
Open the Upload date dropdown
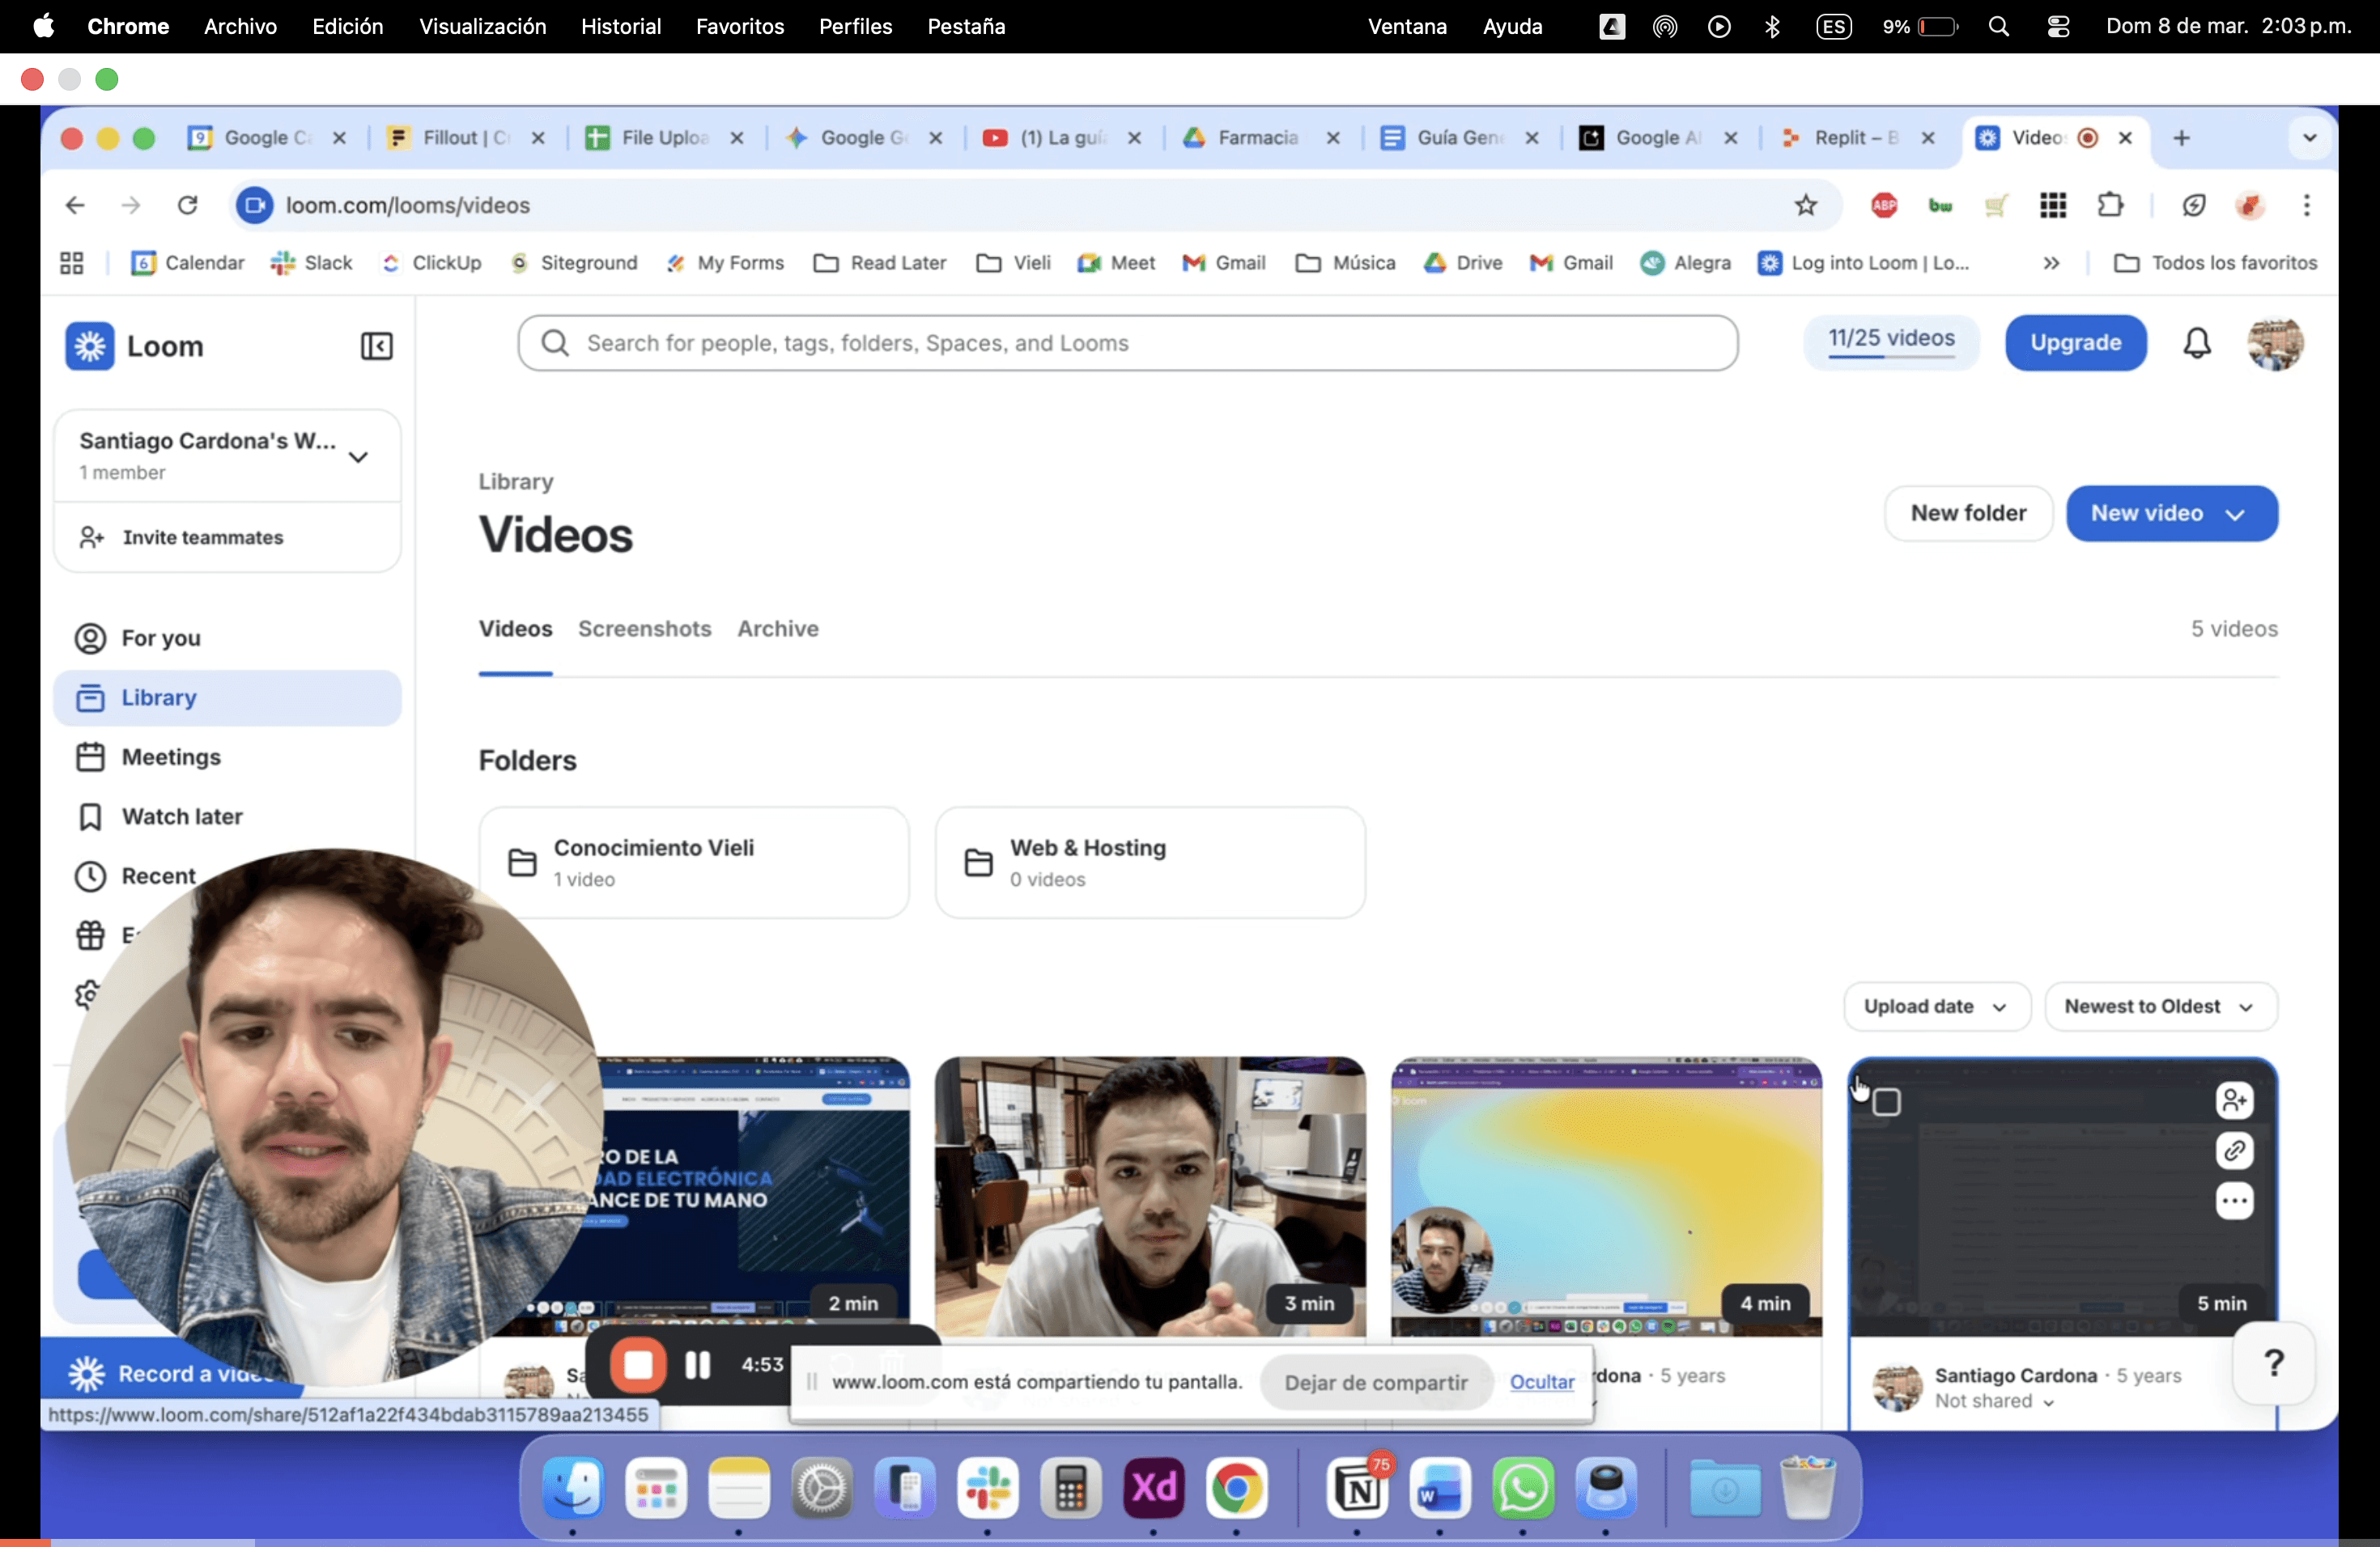point(1936,1007)
